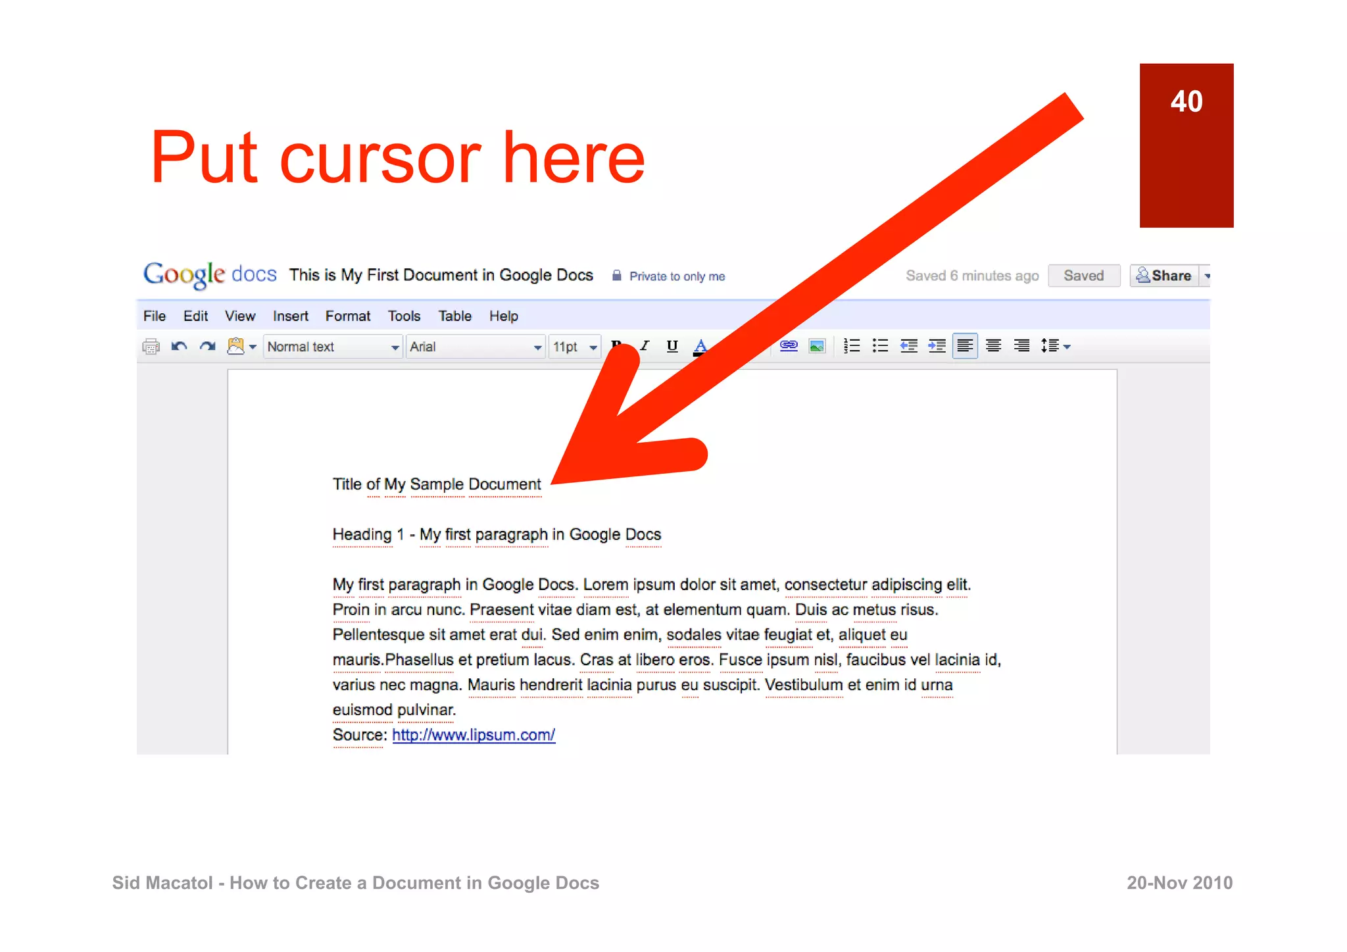The height and width of the screenshot is (952, 1347).
Task: Click the document title in the header
Action: [441, 275]
